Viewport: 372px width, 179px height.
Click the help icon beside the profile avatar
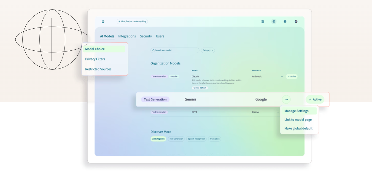coord(285,21)
